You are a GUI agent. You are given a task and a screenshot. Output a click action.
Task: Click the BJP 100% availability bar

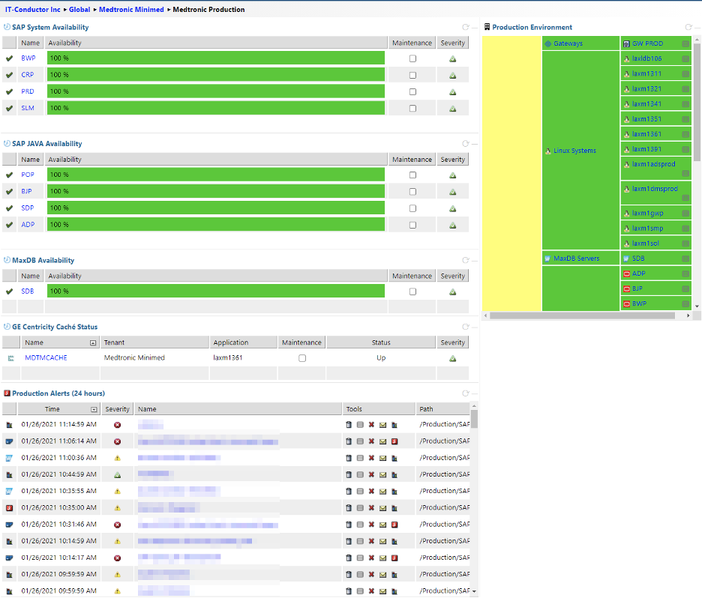click(216, 191)
